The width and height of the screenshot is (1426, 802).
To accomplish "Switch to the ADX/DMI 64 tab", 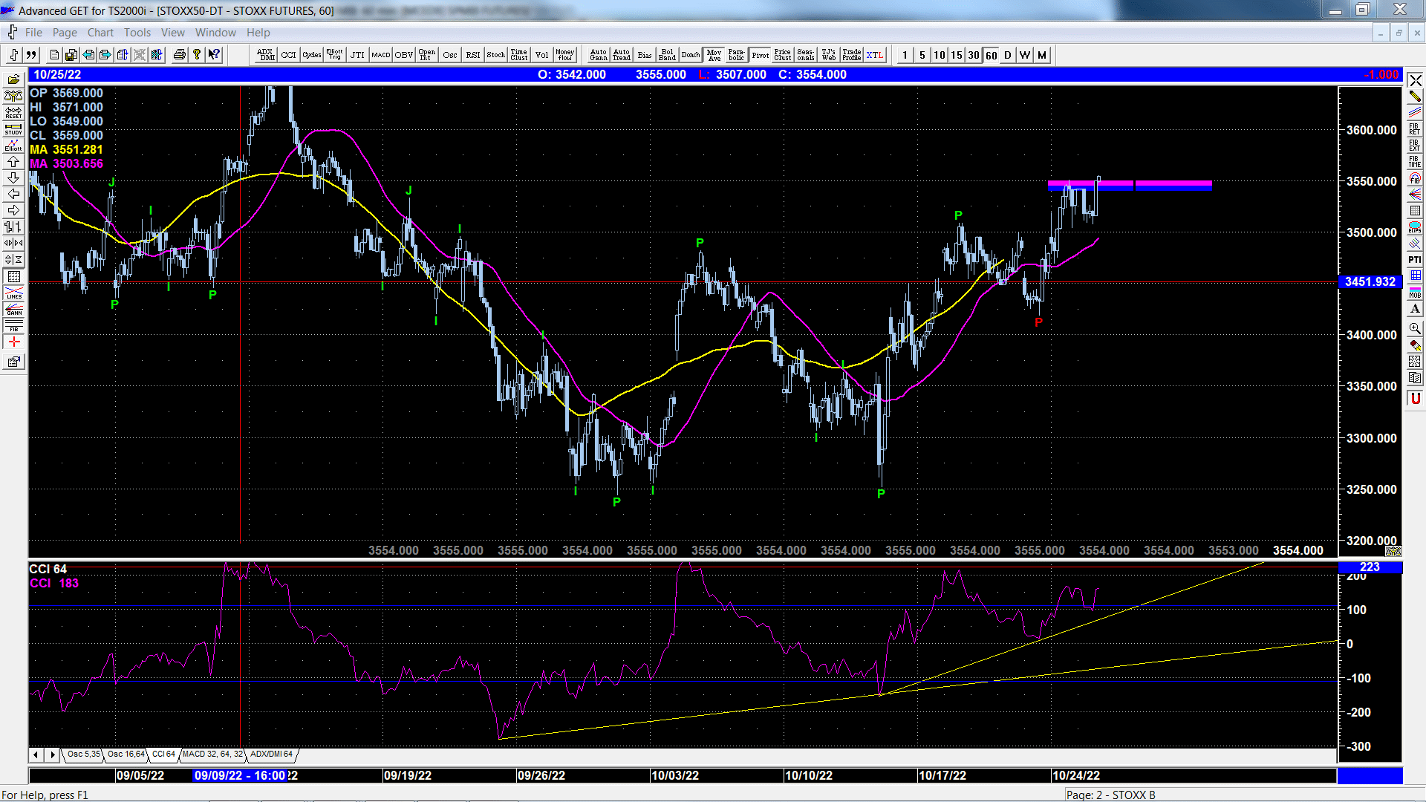I will (271, 754).
